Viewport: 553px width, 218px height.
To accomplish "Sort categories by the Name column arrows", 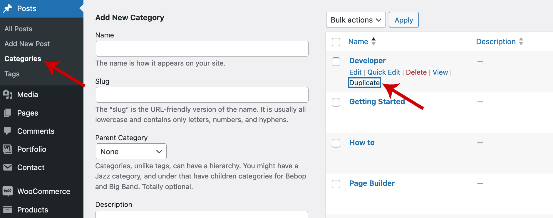I will (x=373, y=42).
